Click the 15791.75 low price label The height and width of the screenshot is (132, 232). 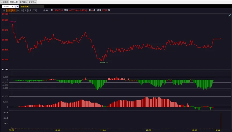(x=104, y=63)
